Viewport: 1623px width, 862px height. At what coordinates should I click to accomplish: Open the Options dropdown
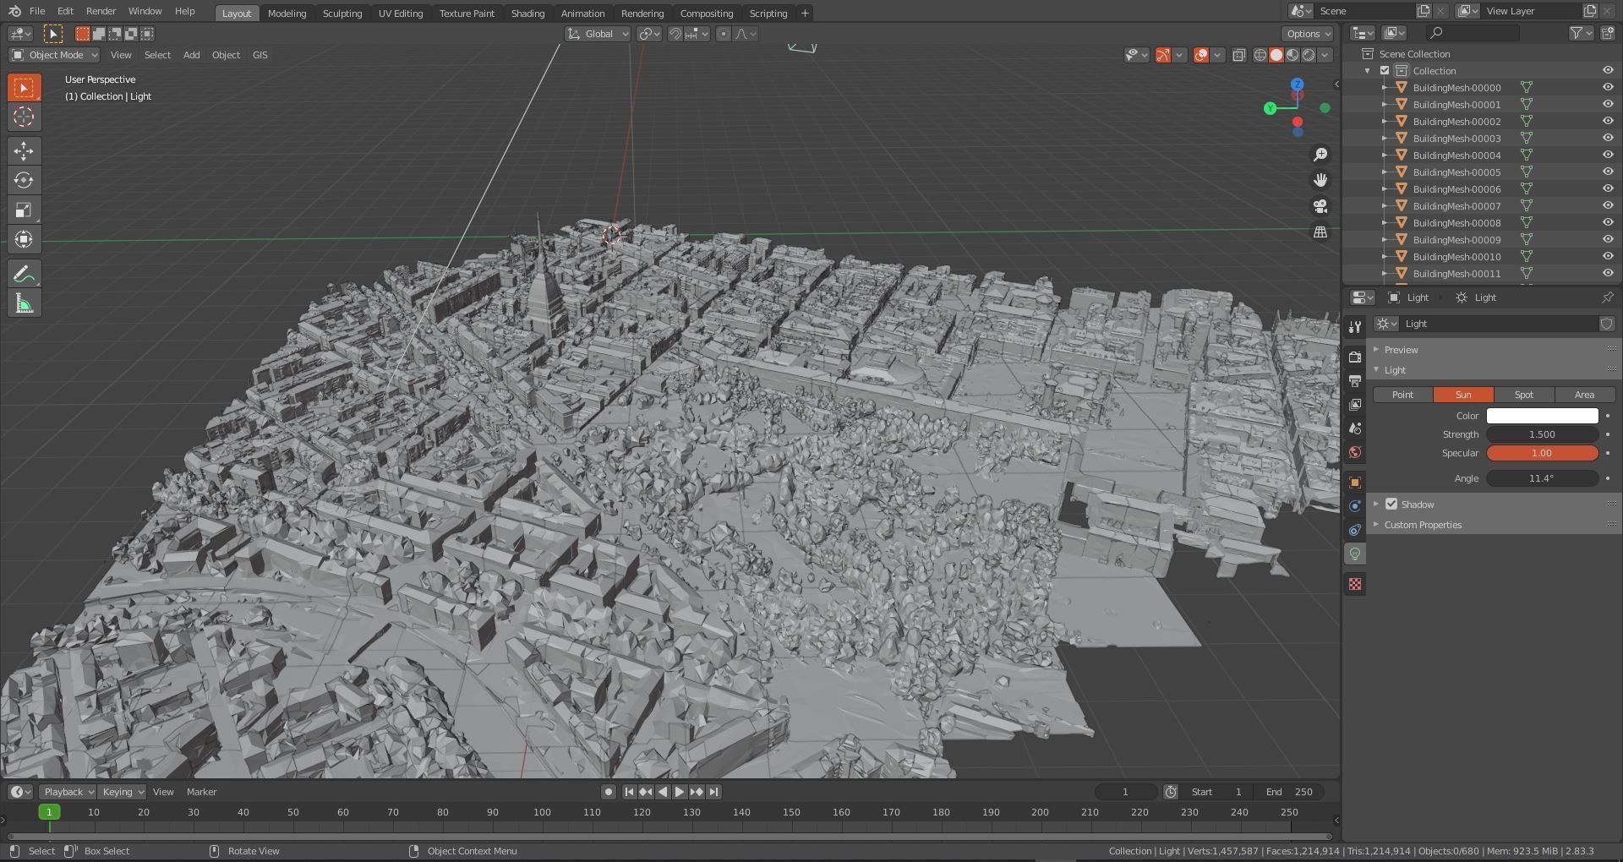(1308, 34)
